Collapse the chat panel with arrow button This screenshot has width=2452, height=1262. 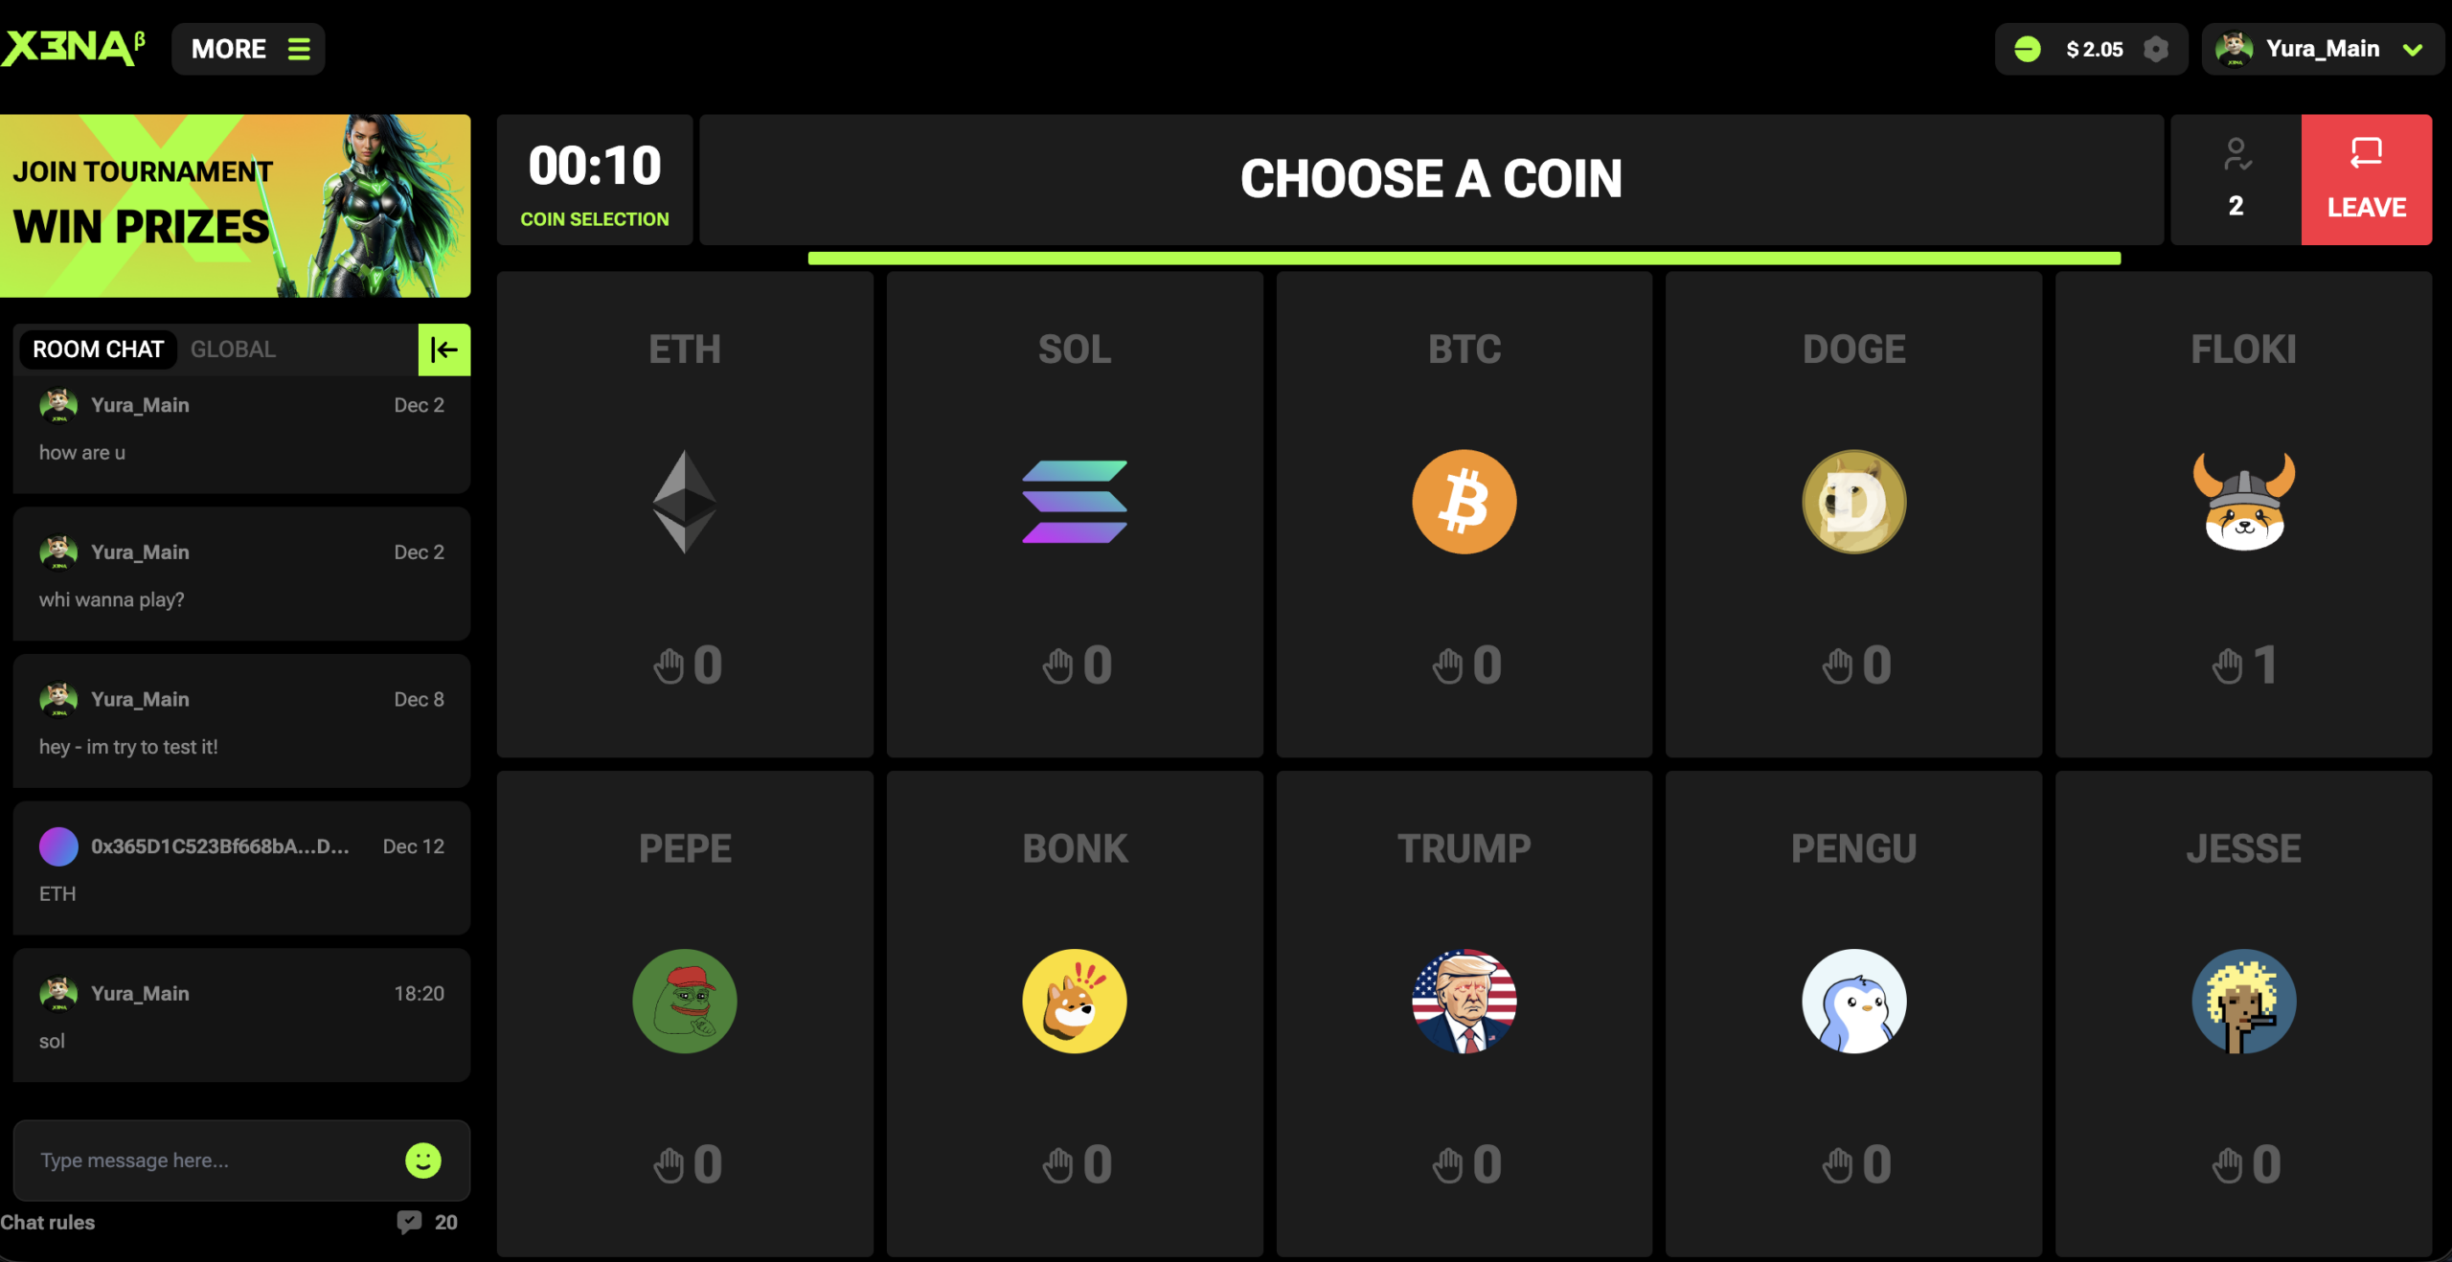click(x=443, y=349)
